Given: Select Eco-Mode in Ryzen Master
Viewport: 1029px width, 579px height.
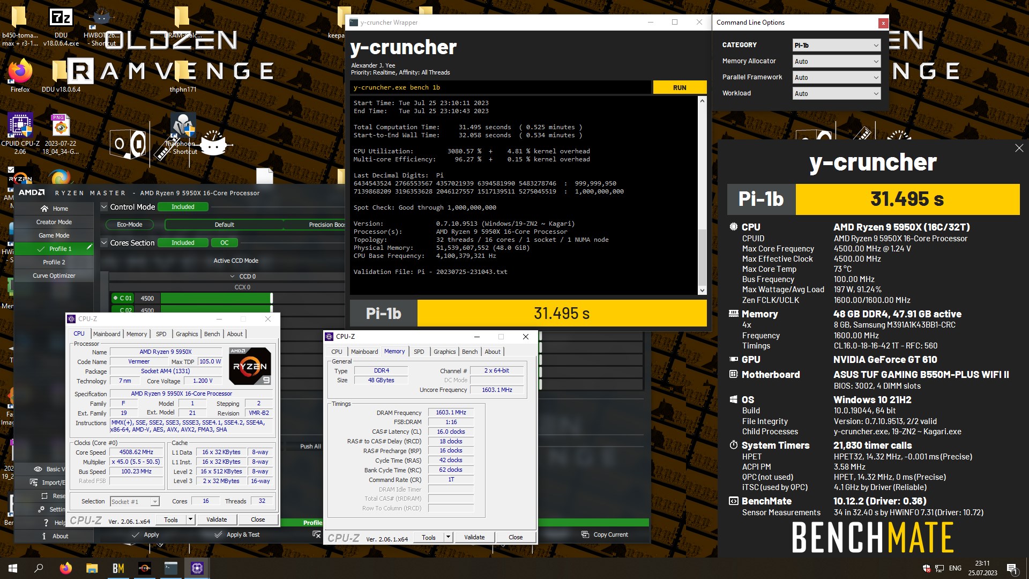Looking at the screenshot, I should tap(129, 225).
